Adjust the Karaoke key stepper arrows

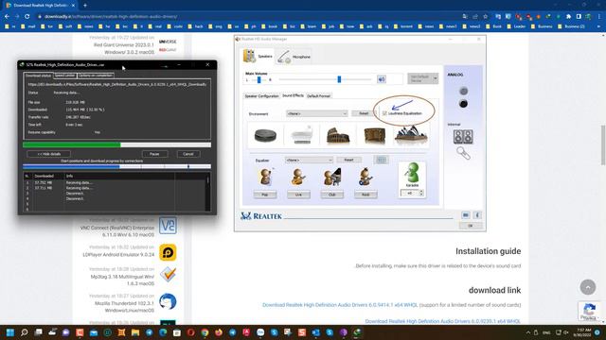(x=421, y=193)
